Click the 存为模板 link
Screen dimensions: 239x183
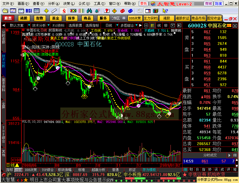149,170
